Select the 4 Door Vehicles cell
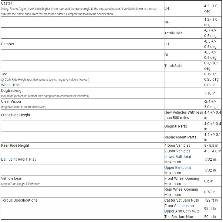Image resolution: width=223 pixels, height=222 pixels. tap(177, 146)
